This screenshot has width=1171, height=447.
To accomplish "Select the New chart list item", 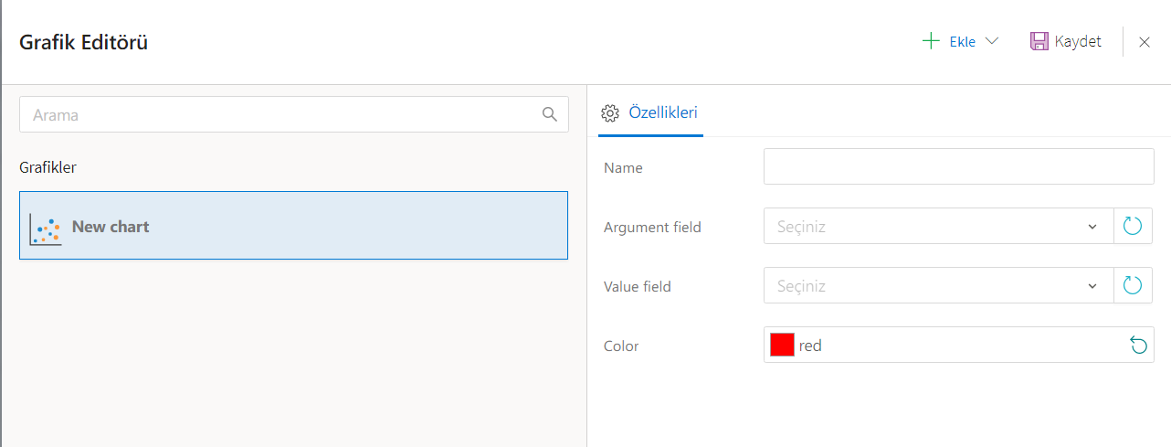I will [x=293, y=225].
